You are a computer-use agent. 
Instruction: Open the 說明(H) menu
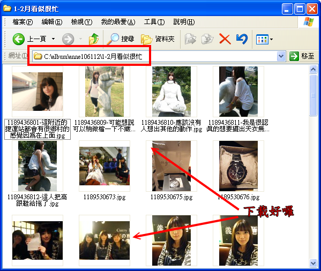(184, 21)
